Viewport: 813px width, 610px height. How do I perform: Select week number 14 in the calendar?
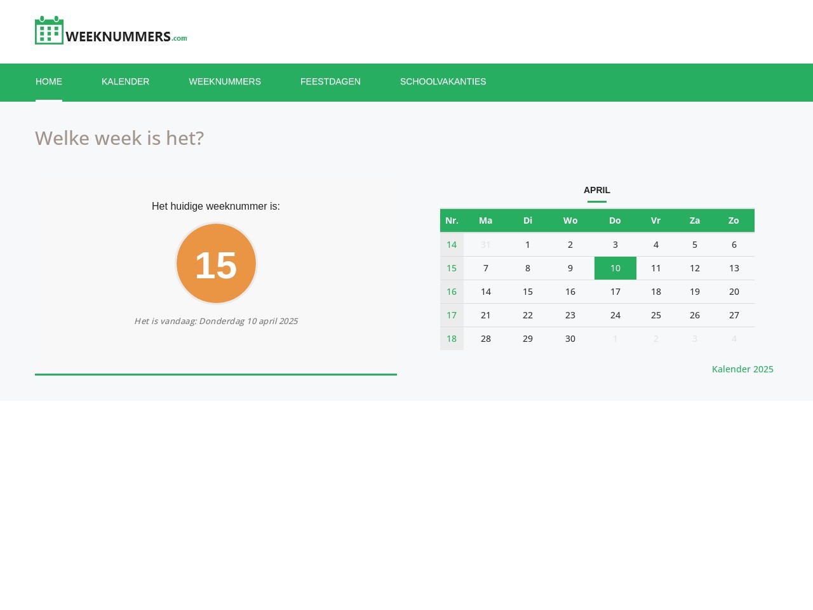click(452, 245)
